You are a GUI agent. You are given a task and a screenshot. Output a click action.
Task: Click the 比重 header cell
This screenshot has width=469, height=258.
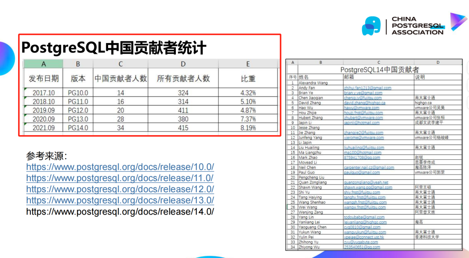click(248, 79)
